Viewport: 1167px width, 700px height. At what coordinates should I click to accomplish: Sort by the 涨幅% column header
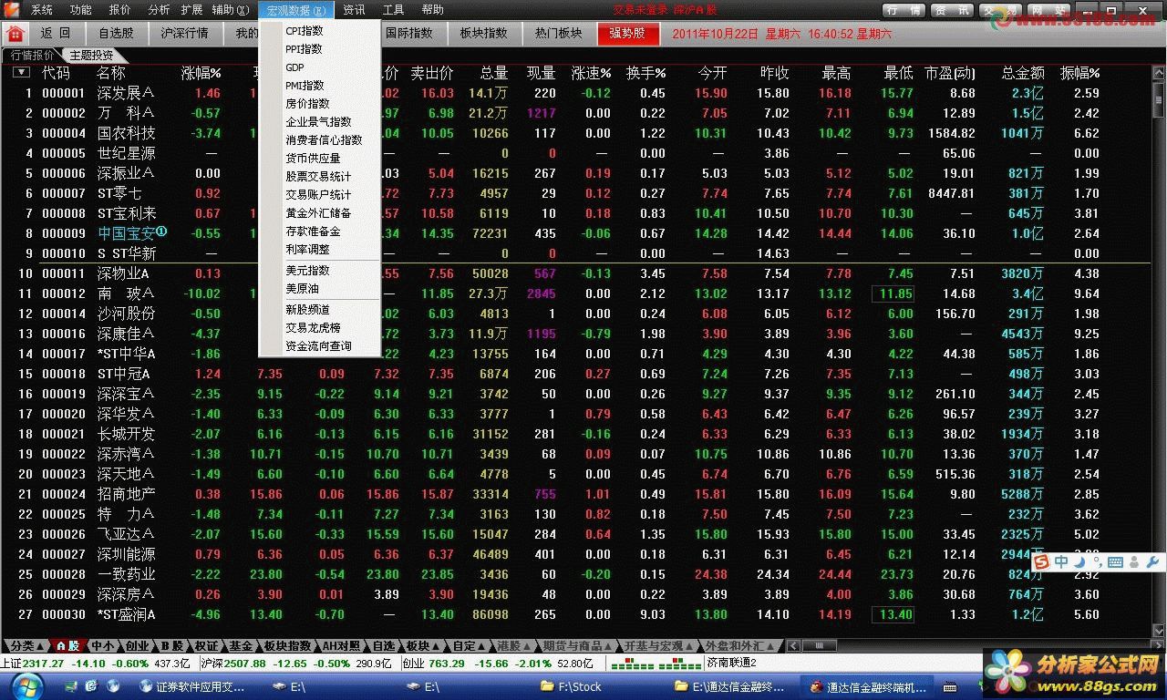(201, 72)
